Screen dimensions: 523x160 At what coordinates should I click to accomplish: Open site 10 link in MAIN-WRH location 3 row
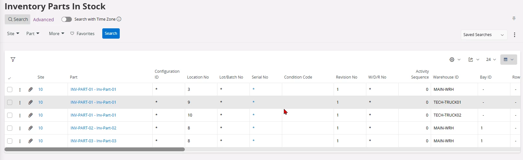40,89
